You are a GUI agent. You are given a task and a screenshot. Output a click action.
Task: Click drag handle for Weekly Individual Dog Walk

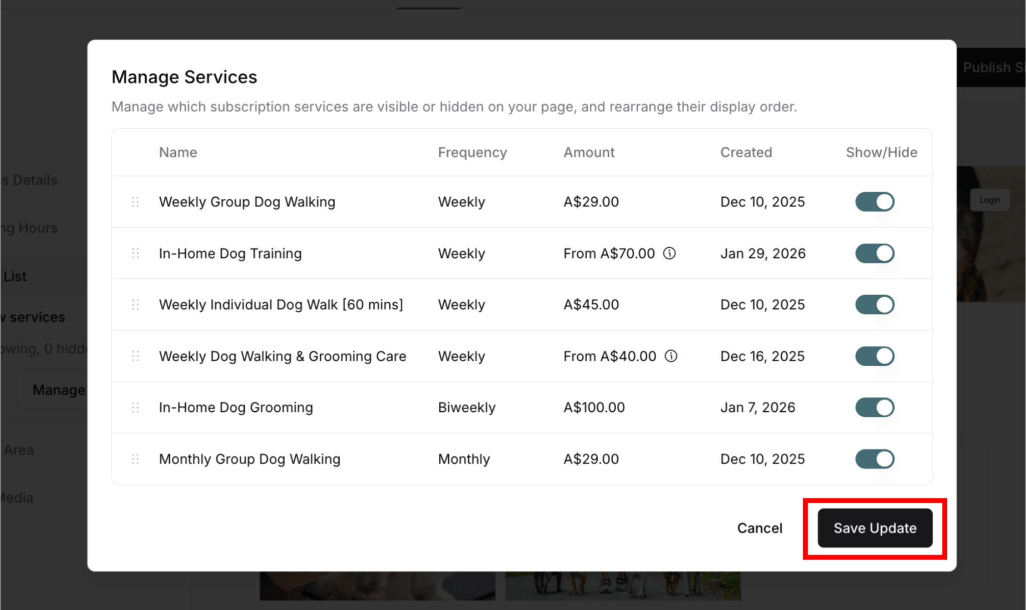135,305
